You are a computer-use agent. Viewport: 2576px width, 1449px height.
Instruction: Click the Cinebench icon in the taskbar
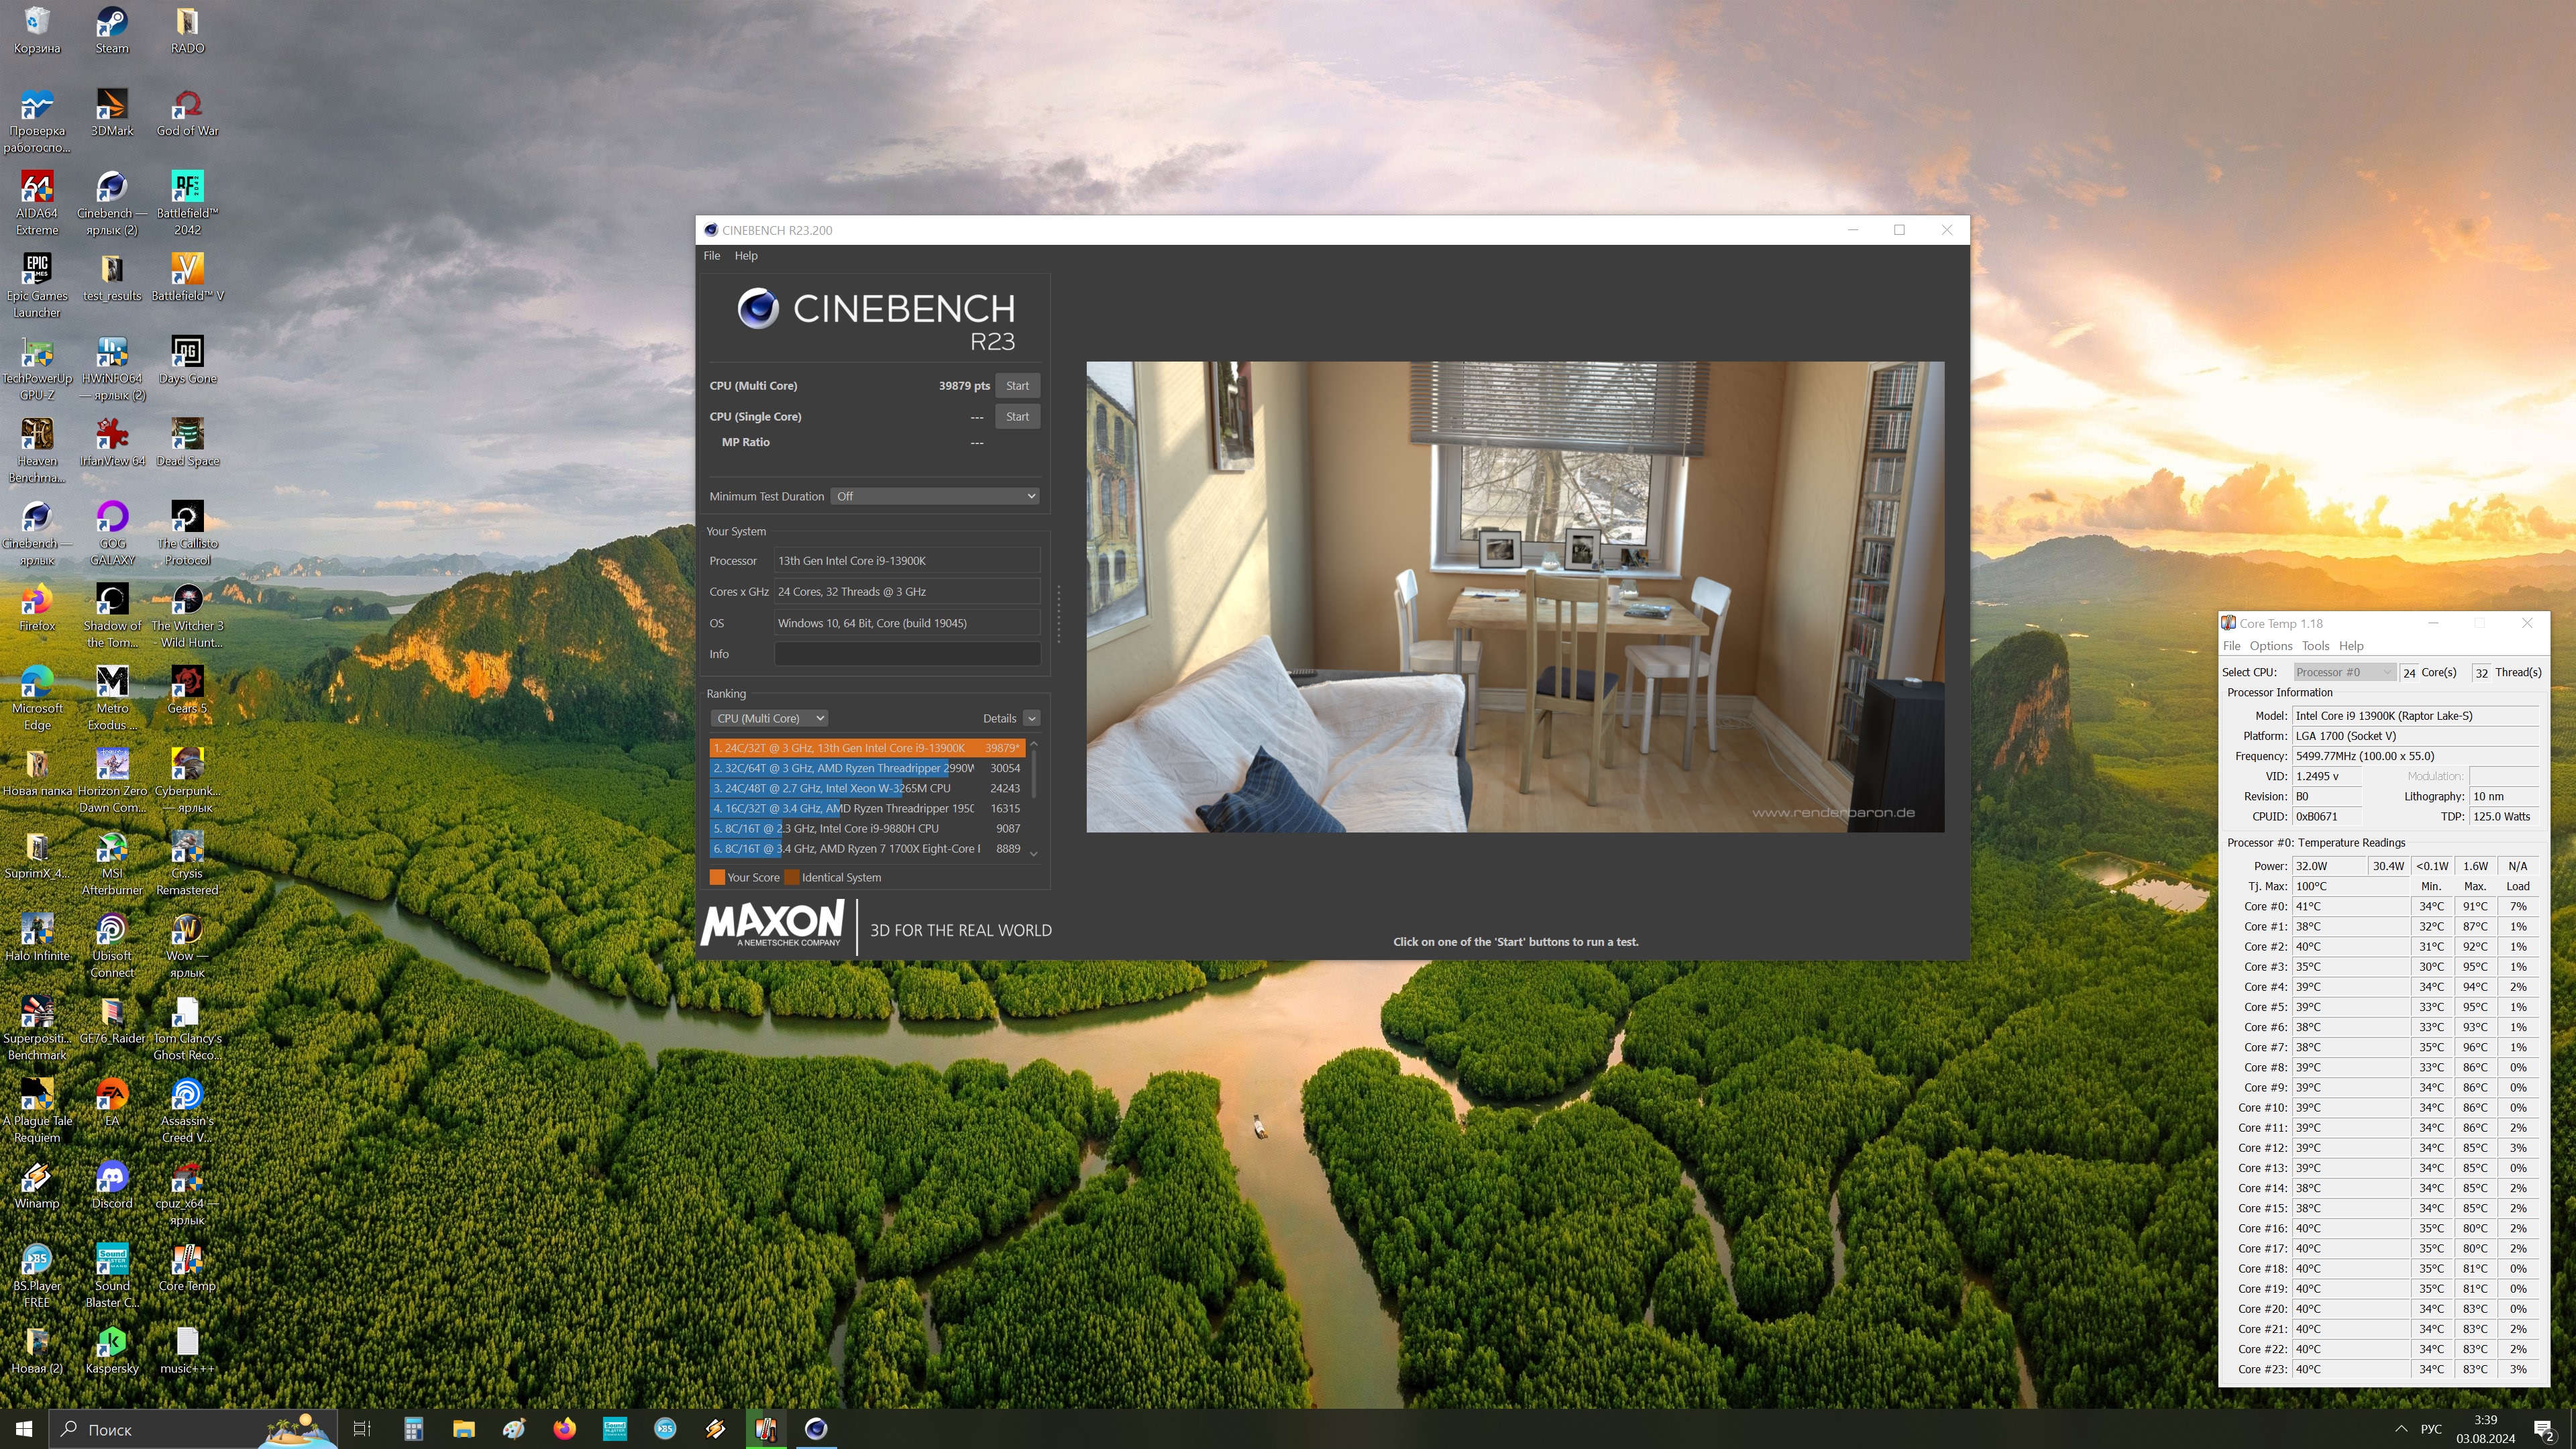pos(816,1428)
